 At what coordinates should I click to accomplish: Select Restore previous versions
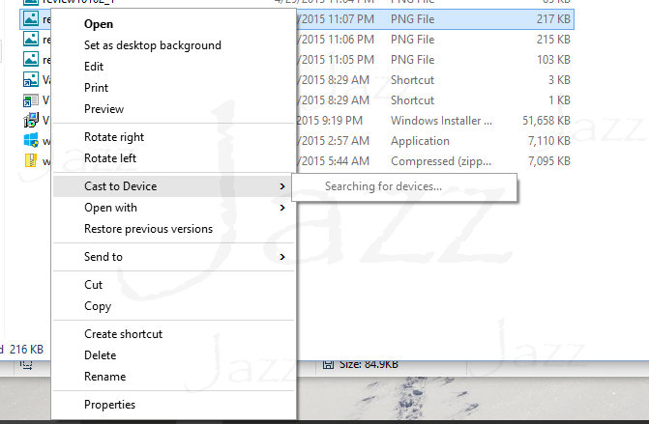click(148, 229)
